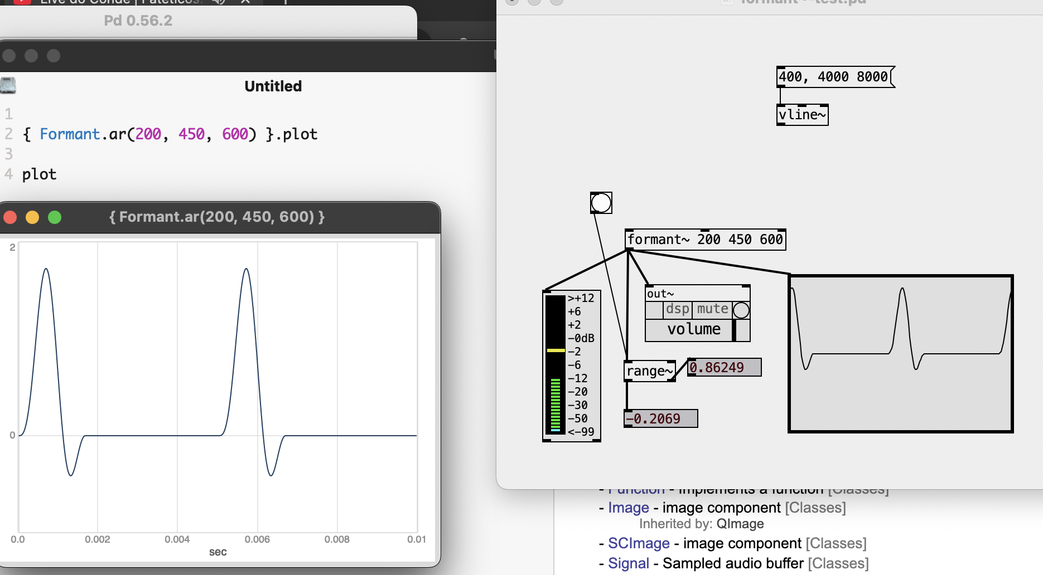The height and width of the screenshot is (575, 1043).
Task: Open the Signal sampled audio buffer link
Action: [x=629, y=563]
